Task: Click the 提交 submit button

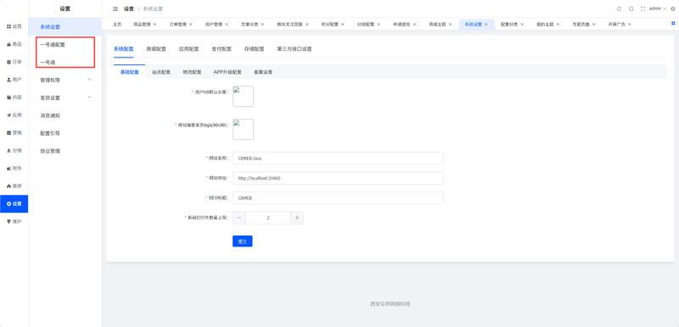Action: point(243,241)
